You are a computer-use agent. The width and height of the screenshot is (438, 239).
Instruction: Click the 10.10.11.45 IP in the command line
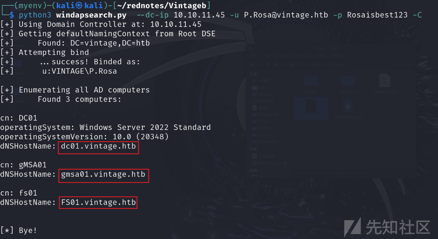click(199, 15)
